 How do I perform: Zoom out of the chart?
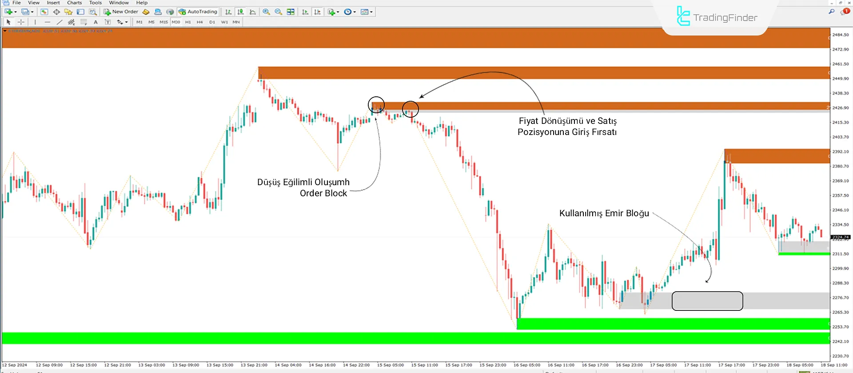click(x=278, y=12)
